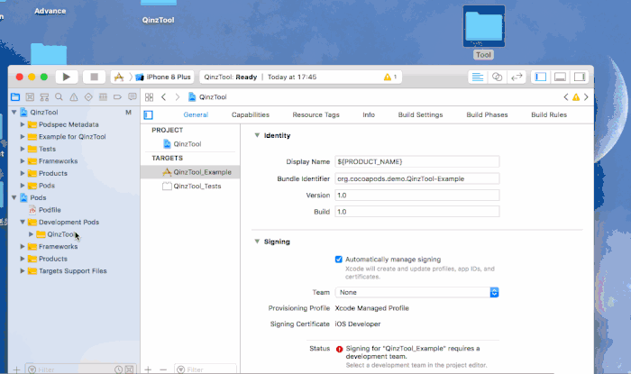Edit the Version field
This screenshot has width=631, height=374.
point(417,195)
